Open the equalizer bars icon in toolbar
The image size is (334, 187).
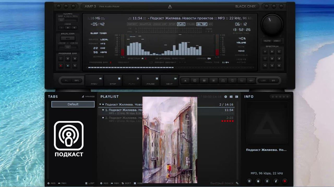(x=242, y=81)
